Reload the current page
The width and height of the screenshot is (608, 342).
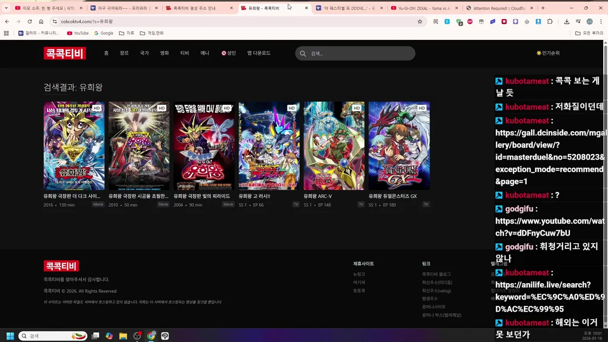tap(29, 21)
